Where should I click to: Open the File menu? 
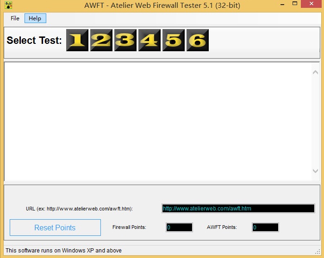click(x=15, y=18)
